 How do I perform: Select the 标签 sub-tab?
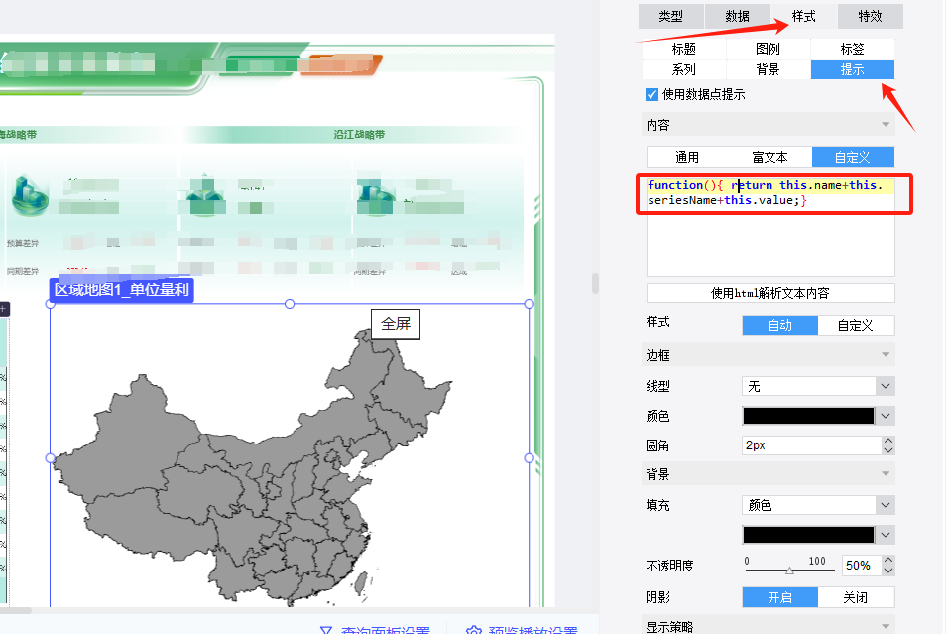[x=853, y=49]
